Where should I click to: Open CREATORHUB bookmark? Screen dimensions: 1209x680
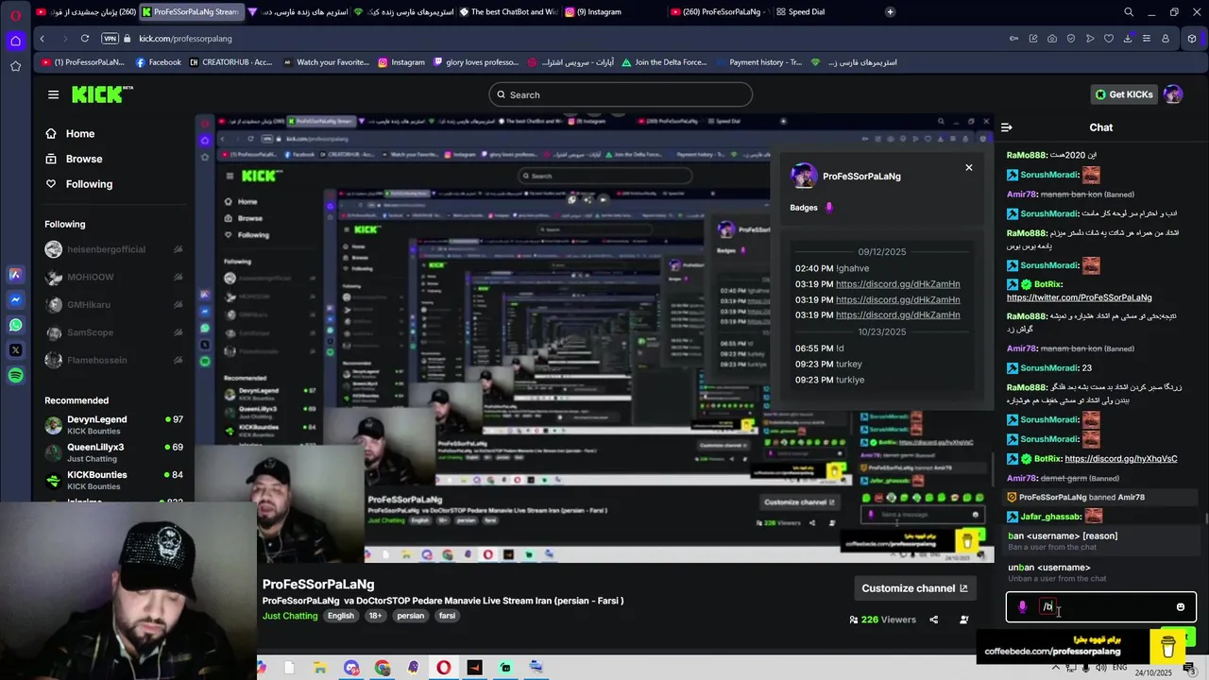231,62
